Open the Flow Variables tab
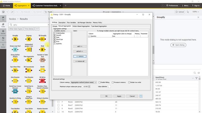 click(71, 23)
